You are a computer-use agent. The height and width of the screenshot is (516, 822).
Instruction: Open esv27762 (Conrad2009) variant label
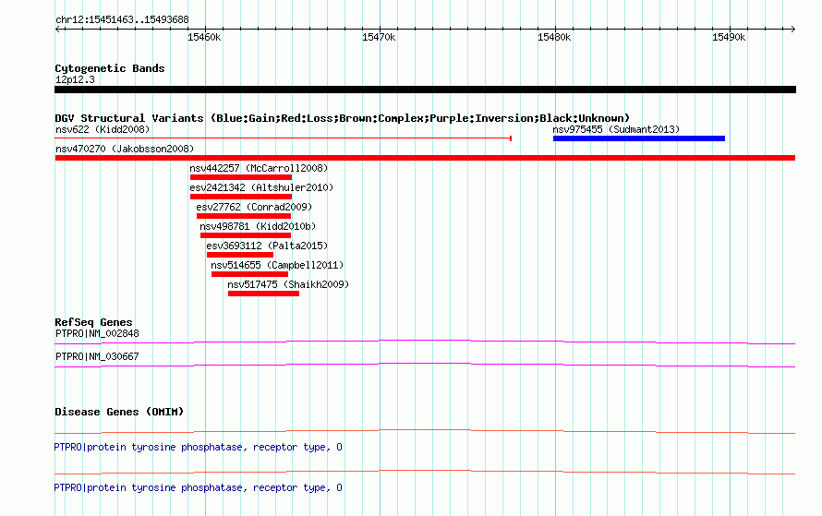tap(254, 207)
